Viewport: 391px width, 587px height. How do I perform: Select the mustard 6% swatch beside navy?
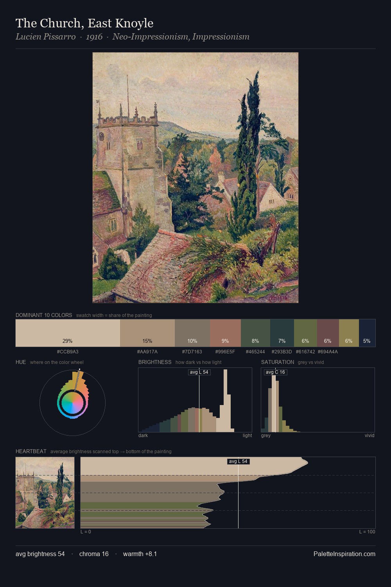[349, 333]
